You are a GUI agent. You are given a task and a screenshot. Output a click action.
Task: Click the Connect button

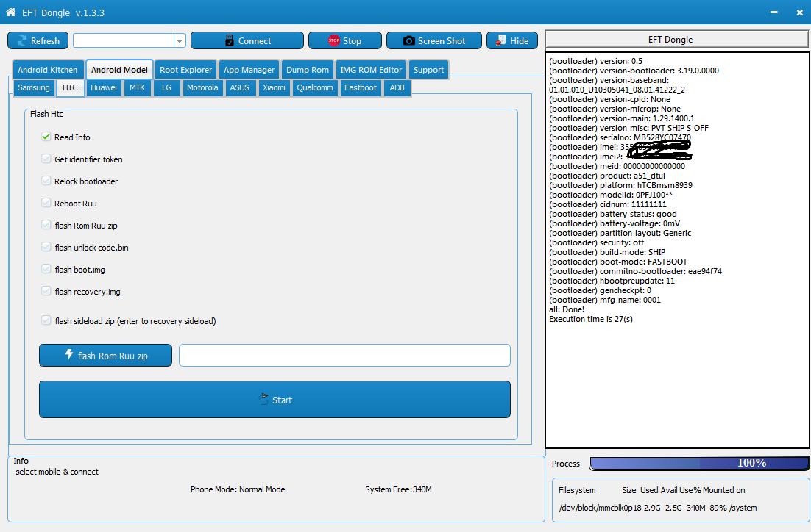[247, 41]
